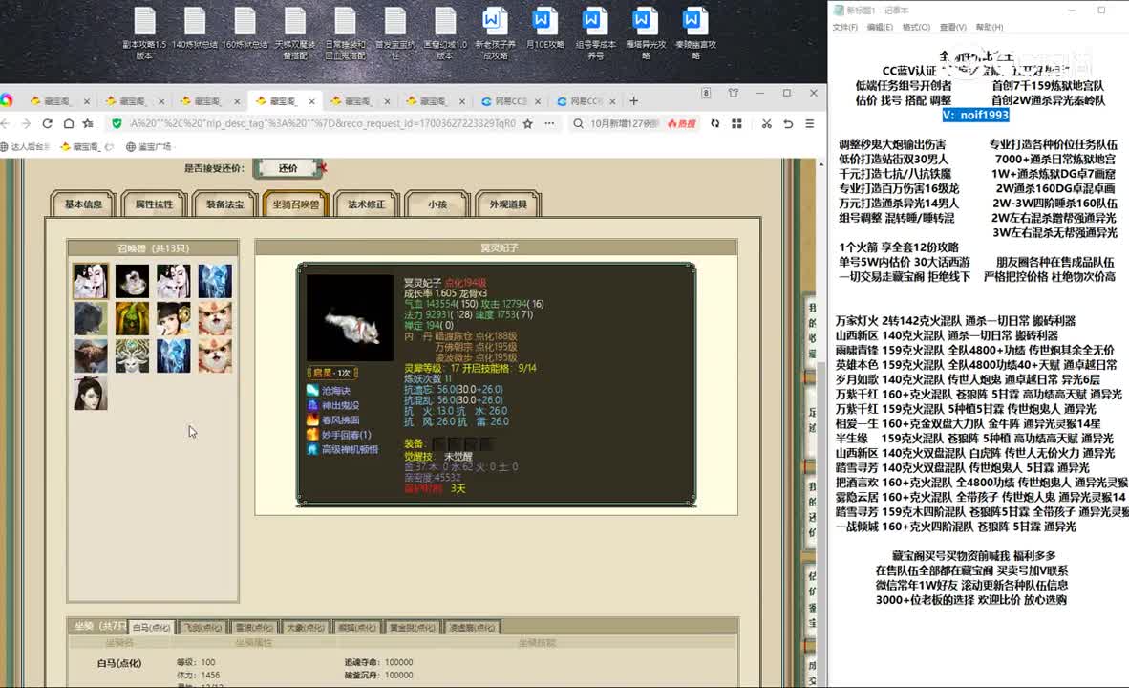Click the browser refresh icon

47,124
